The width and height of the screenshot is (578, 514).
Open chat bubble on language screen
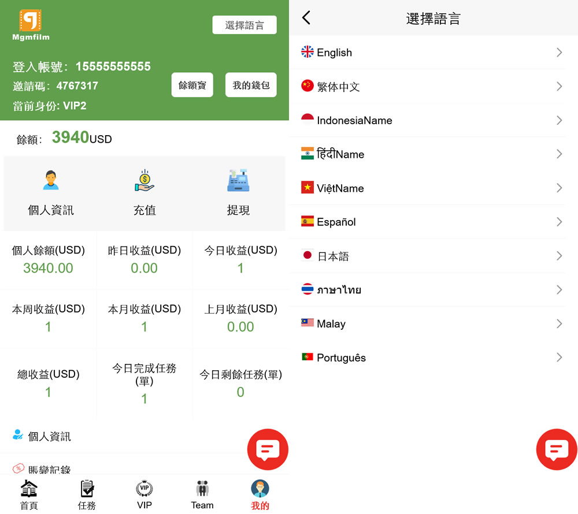click(557, 449)
